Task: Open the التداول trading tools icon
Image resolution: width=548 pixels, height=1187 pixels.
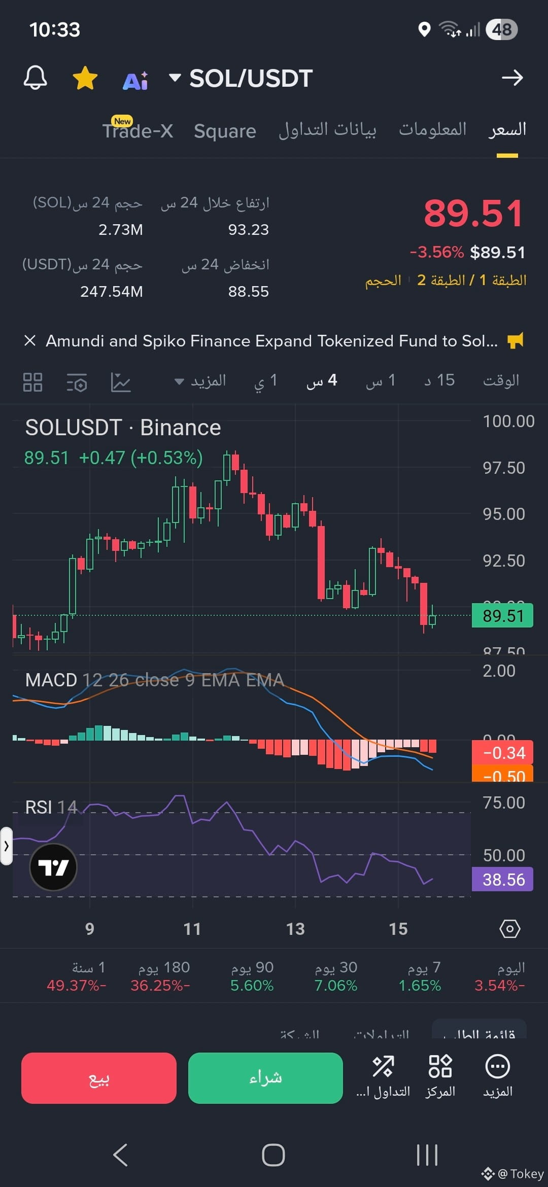Action: tap(383, 1076)
